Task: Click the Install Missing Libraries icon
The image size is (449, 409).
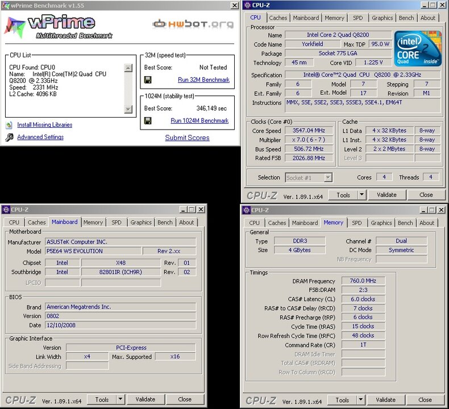Action: (9, 125)
